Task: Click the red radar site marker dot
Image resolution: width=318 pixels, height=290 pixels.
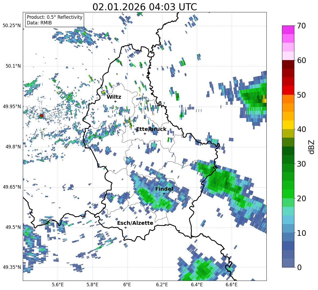Action: (42, 116)
